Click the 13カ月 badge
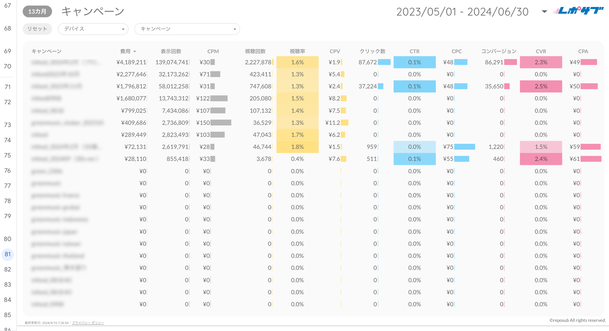 coord(37,11)
